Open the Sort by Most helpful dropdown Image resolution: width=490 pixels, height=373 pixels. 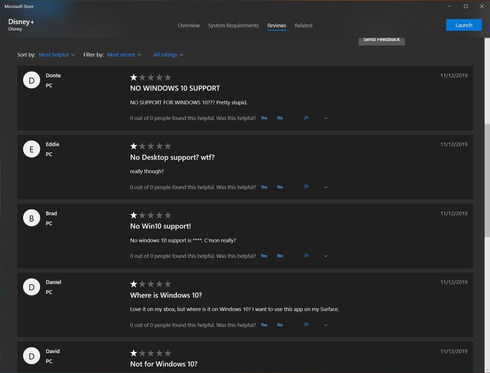[57, 55]
